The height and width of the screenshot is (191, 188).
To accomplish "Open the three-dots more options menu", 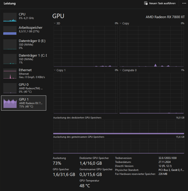I will click(x=184, y=3).
